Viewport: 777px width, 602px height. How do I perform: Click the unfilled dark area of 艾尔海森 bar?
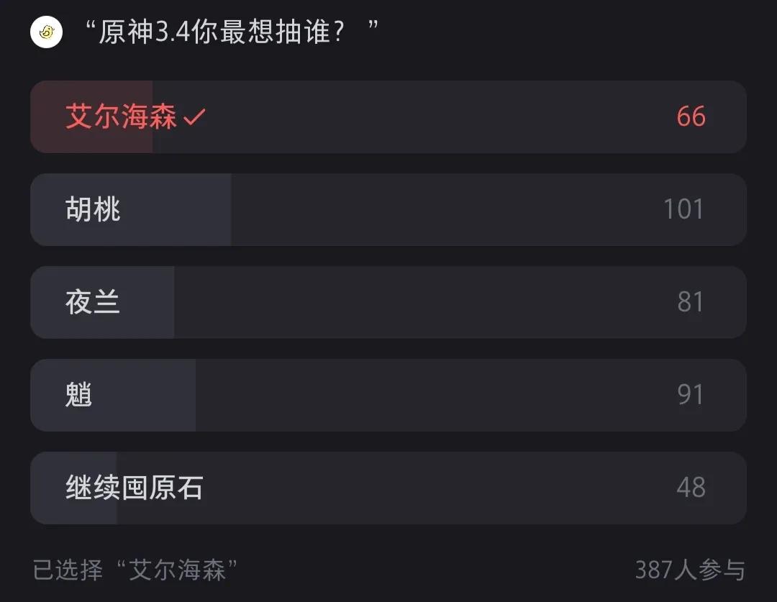click(449, 117)
